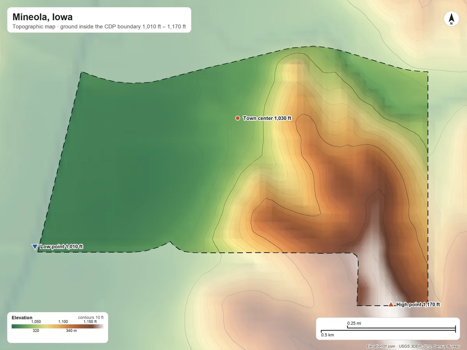
Task: Click the 'Elevation' legend heading
Action: pos(22,318)
